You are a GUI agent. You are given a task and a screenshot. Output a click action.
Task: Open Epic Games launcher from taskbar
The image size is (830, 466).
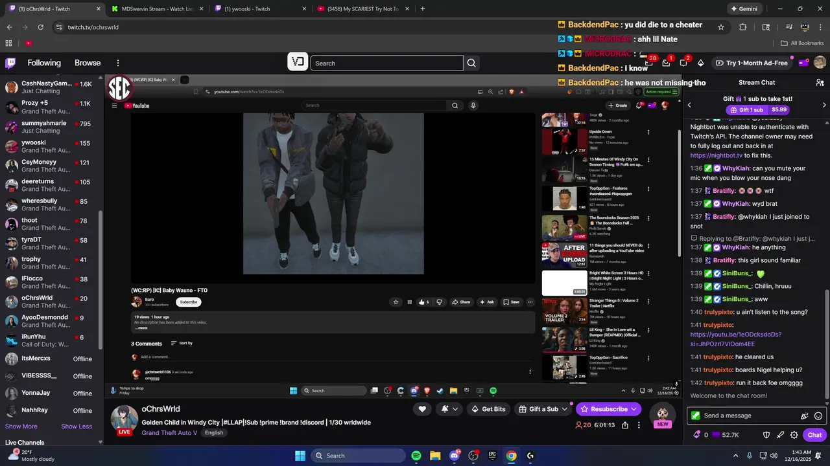(492, 456)
